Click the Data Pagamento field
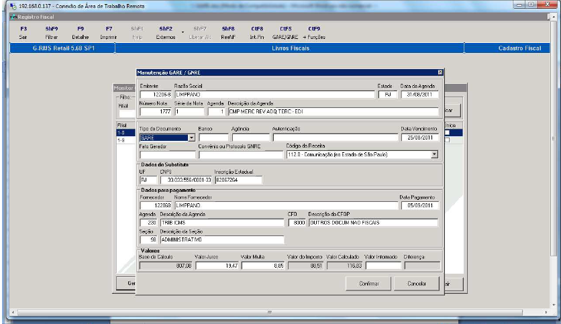This screenshot has width=561, height=324. [x=419, y=205]
